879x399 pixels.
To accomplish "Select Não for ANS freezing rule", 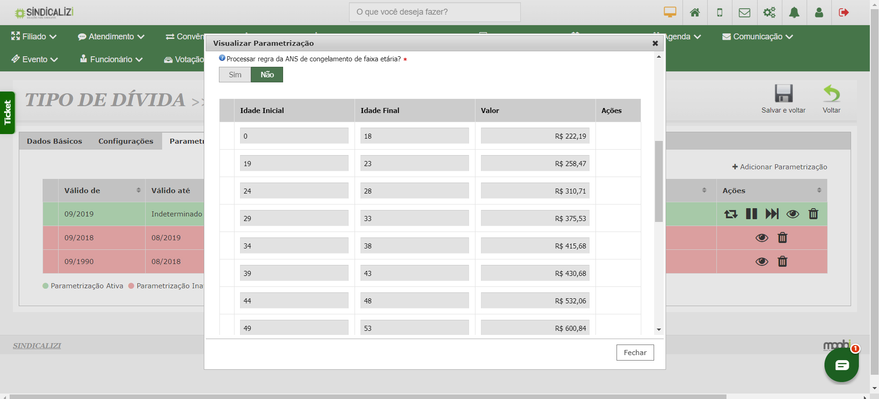I will pyautogui.click(x=267, y=75).
